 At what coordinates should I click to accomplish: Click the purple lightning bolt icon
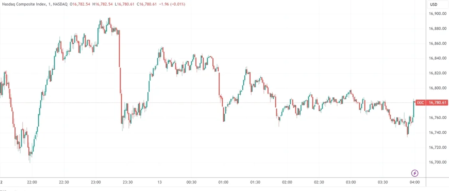[x=415, y=173]
